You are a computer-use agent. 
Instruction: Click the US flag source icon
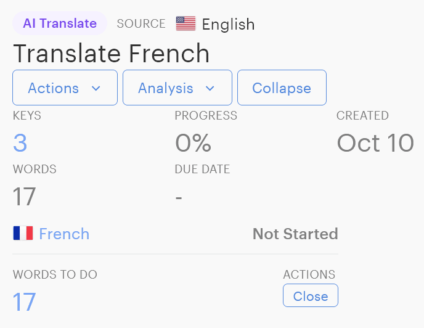point(185,24)
